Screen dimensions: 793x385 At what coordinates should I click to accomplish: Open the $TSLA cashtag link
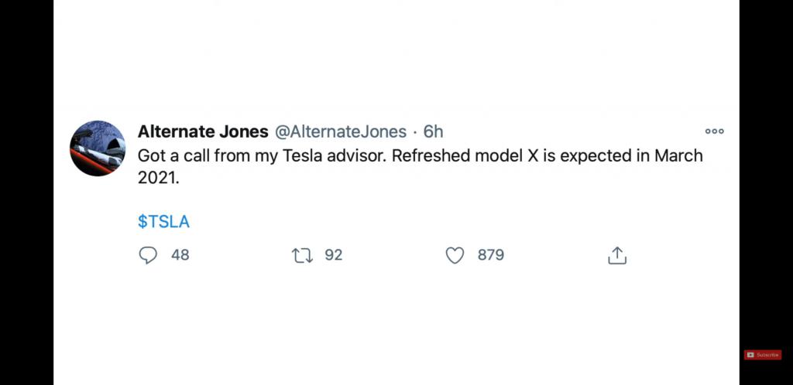point(163,222)
